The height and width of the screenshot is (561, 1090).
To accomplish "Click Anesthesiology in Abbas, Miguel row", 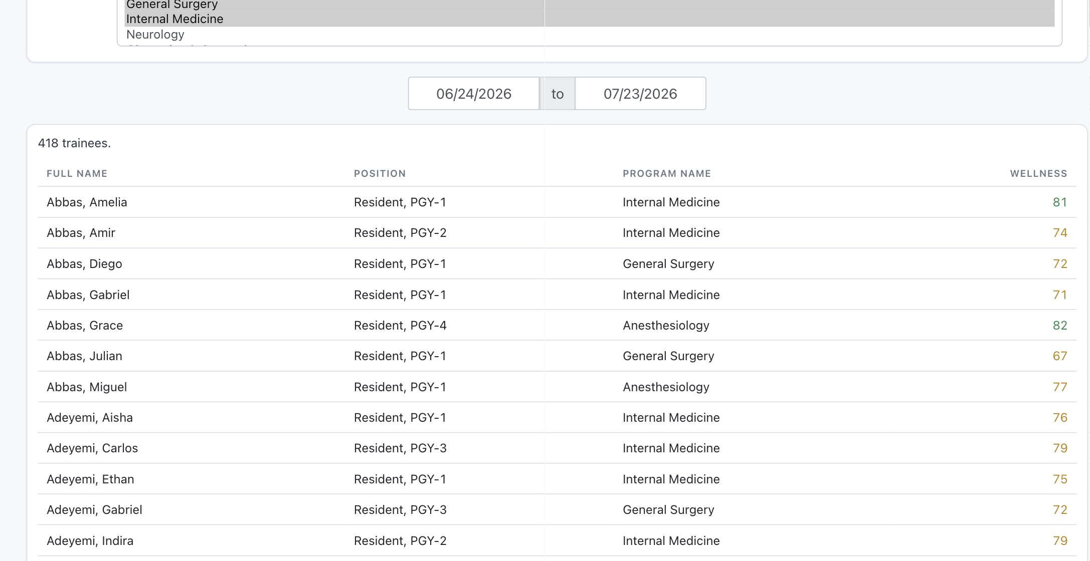I will pos(666,387).
